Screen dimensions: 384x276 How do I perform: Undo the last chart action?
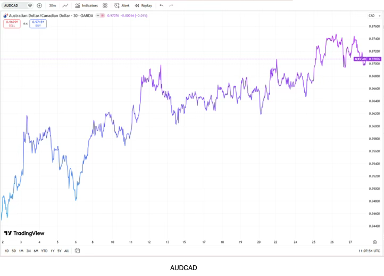(162, 5)
